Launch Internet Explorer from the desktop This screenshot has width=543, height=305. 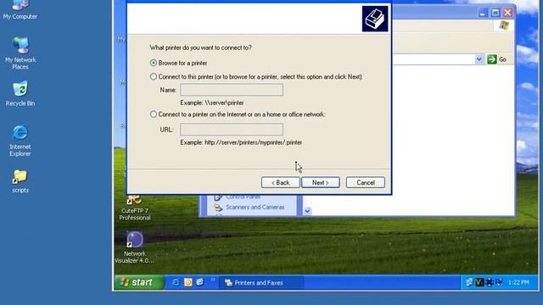tap(20, 141)
